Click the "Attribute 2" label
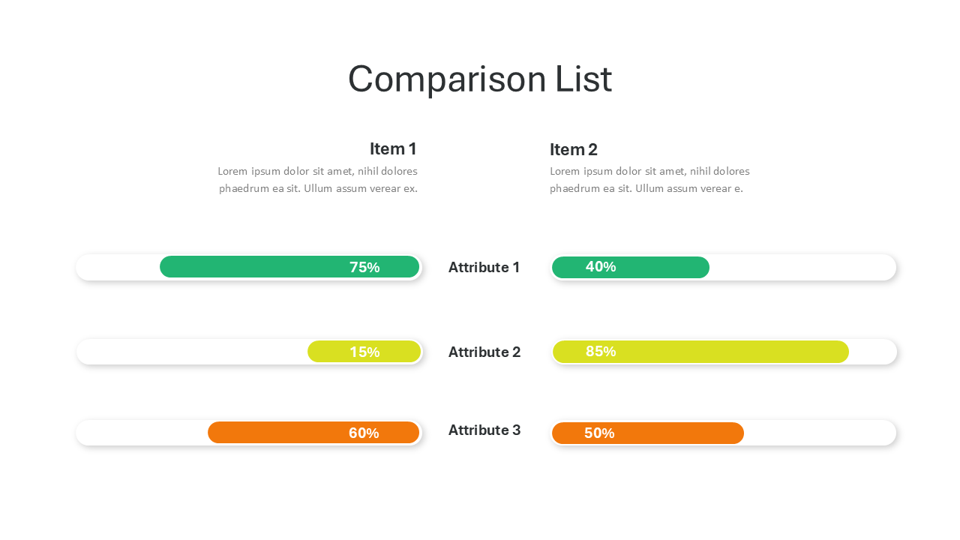The width and height of the screenshot is (960, 540). tap(484, 352)
